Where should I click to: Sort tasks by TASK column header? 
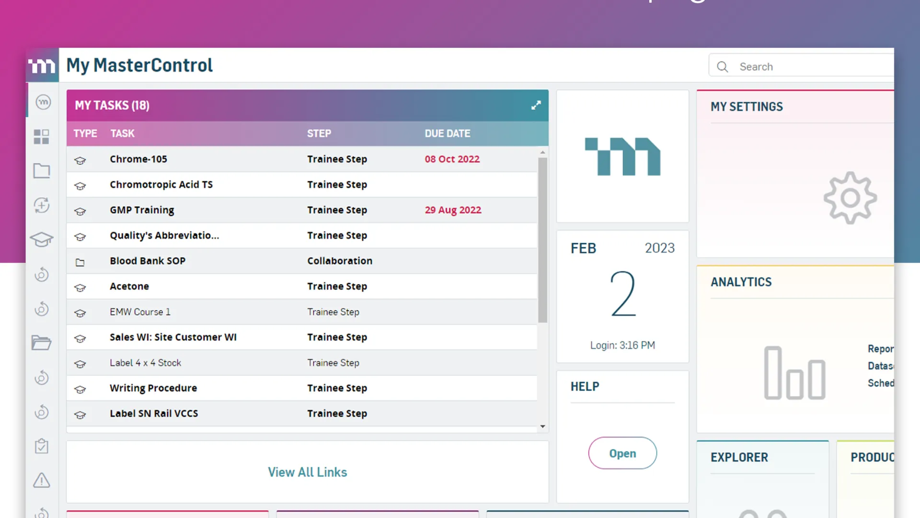click(123, 133)
